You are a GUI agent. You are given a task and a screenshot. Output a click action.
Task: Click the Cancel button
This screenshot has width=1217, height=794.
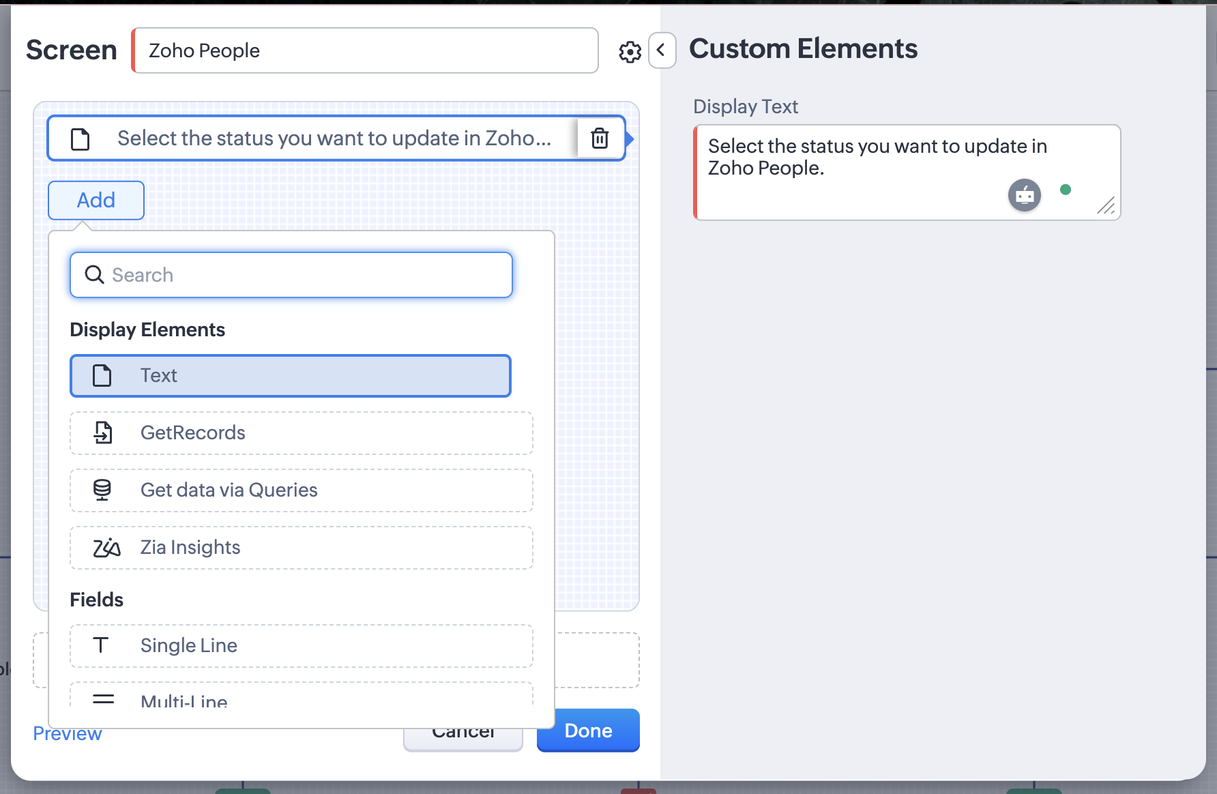pyautogui.click(x=463, y=737)
